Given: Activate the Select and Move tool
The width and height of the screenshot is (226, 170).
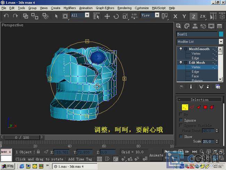Looking at the screenshot, I should point(107,16).
